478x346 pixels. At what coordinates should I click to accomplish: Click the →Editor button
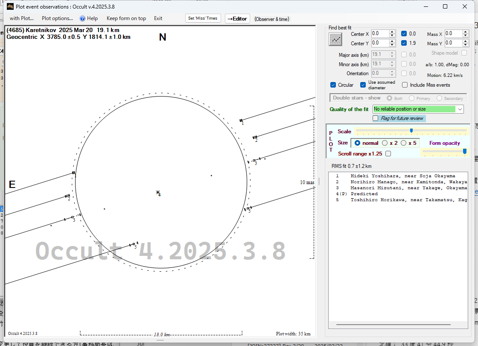[x=237, y=18]
